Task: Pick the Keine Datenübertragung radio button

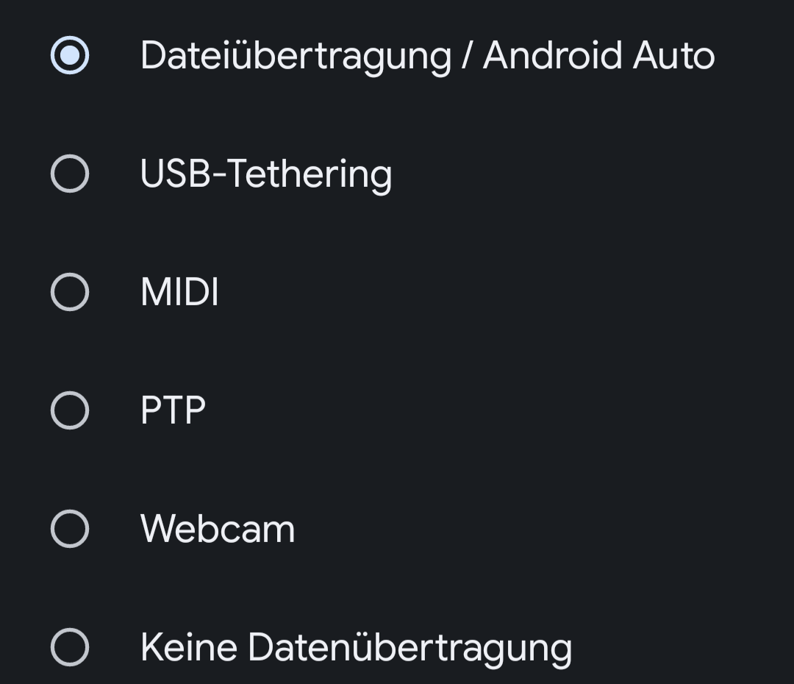Action: [70, 647]
